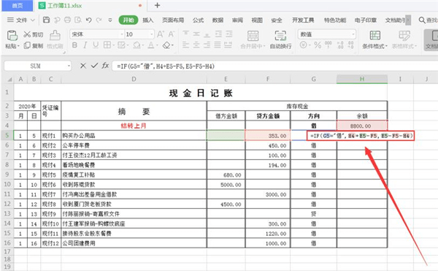Click the Find (查找) magnifier icon
The width and height of the screenshot is (438, 271).
tap(422, 20)
